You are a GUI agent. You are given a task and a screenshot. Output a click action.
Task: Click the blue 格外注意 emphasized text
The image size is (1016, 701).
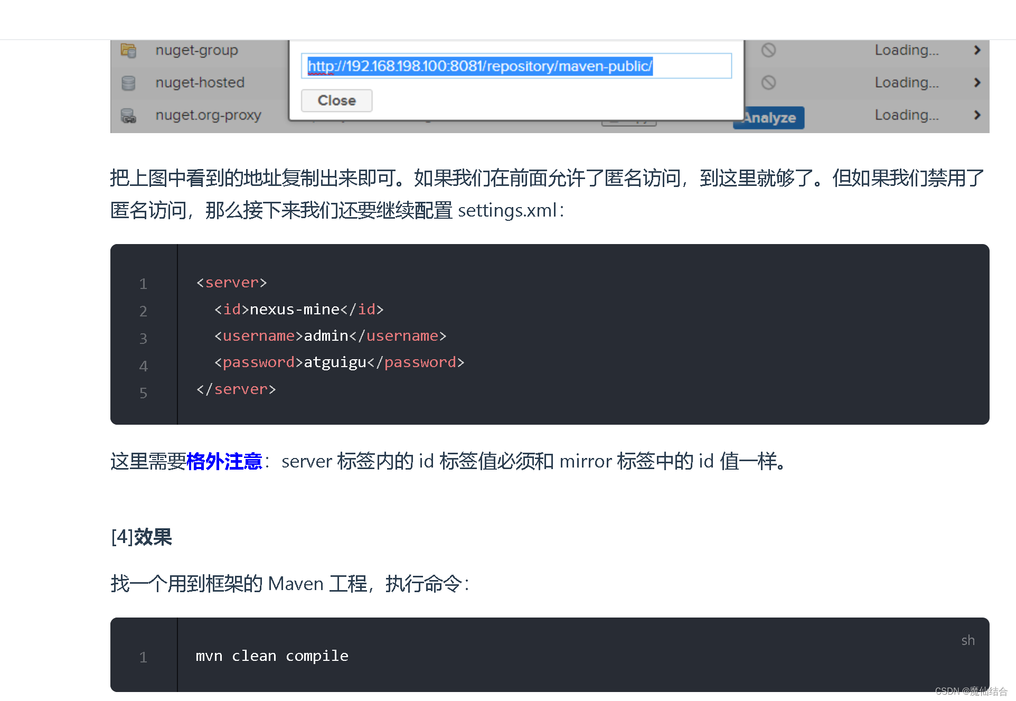[224, 461]
